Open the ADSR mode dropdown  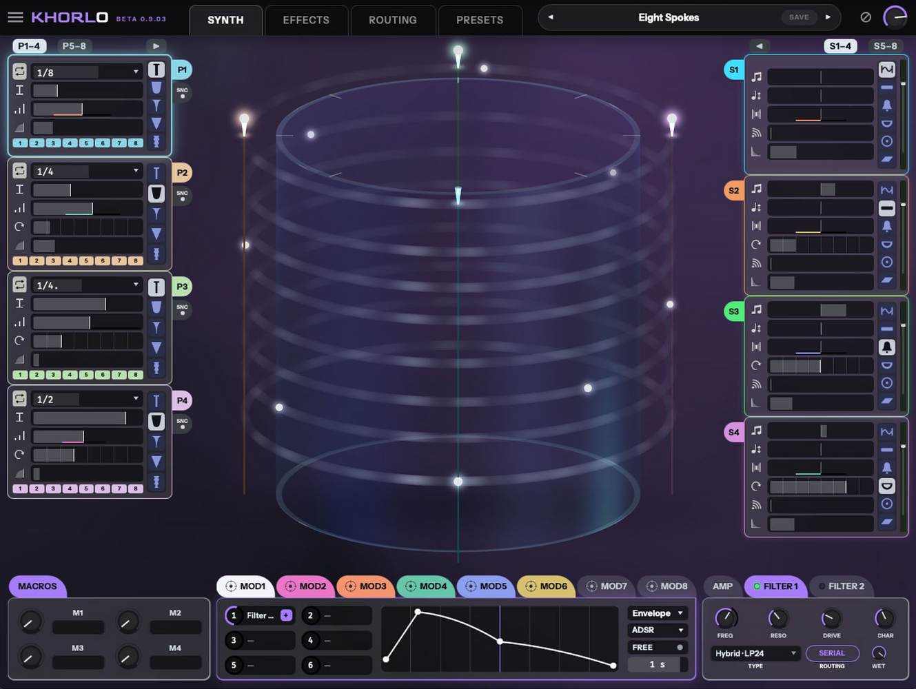[x=658, y=630]
